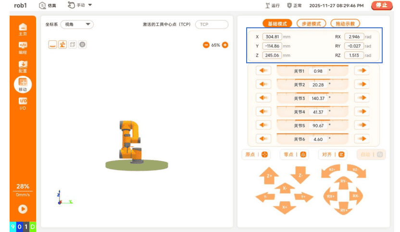Click the 原点 home position button
Viewport: 400px width, 232px height.
(256, 154)
